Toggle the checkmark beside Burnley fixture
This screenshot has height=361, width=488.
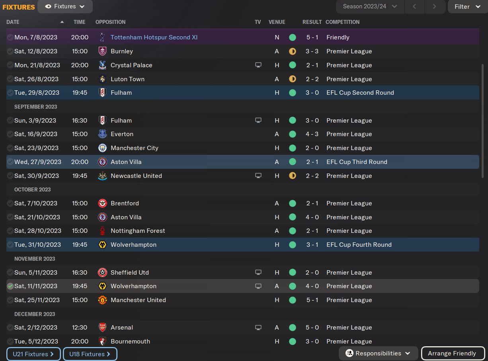click(x=10, y=51)
